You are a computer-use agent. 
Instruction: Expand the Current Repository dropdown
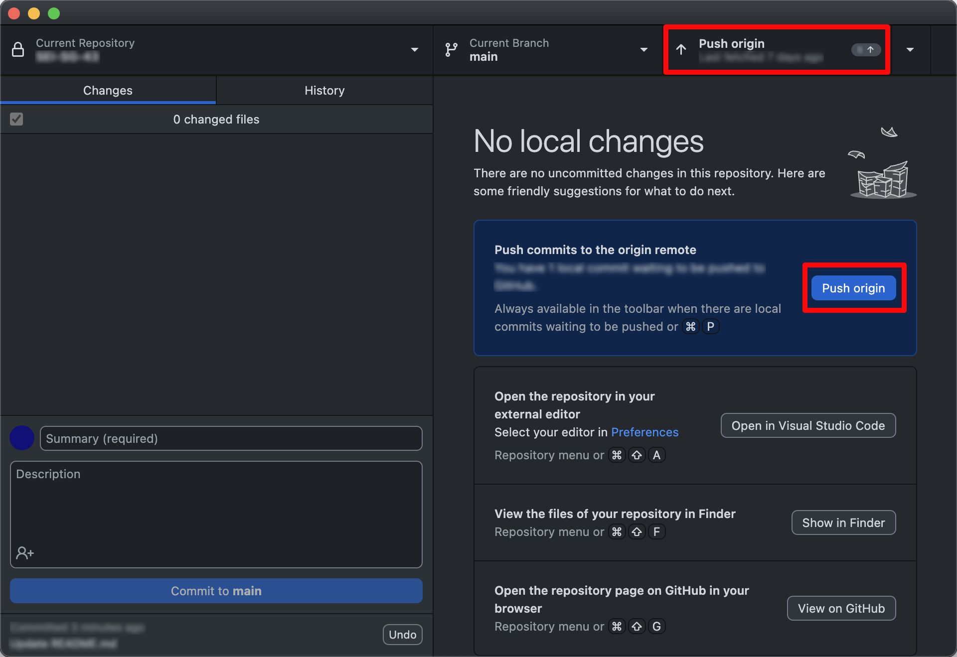click(414, 50)
